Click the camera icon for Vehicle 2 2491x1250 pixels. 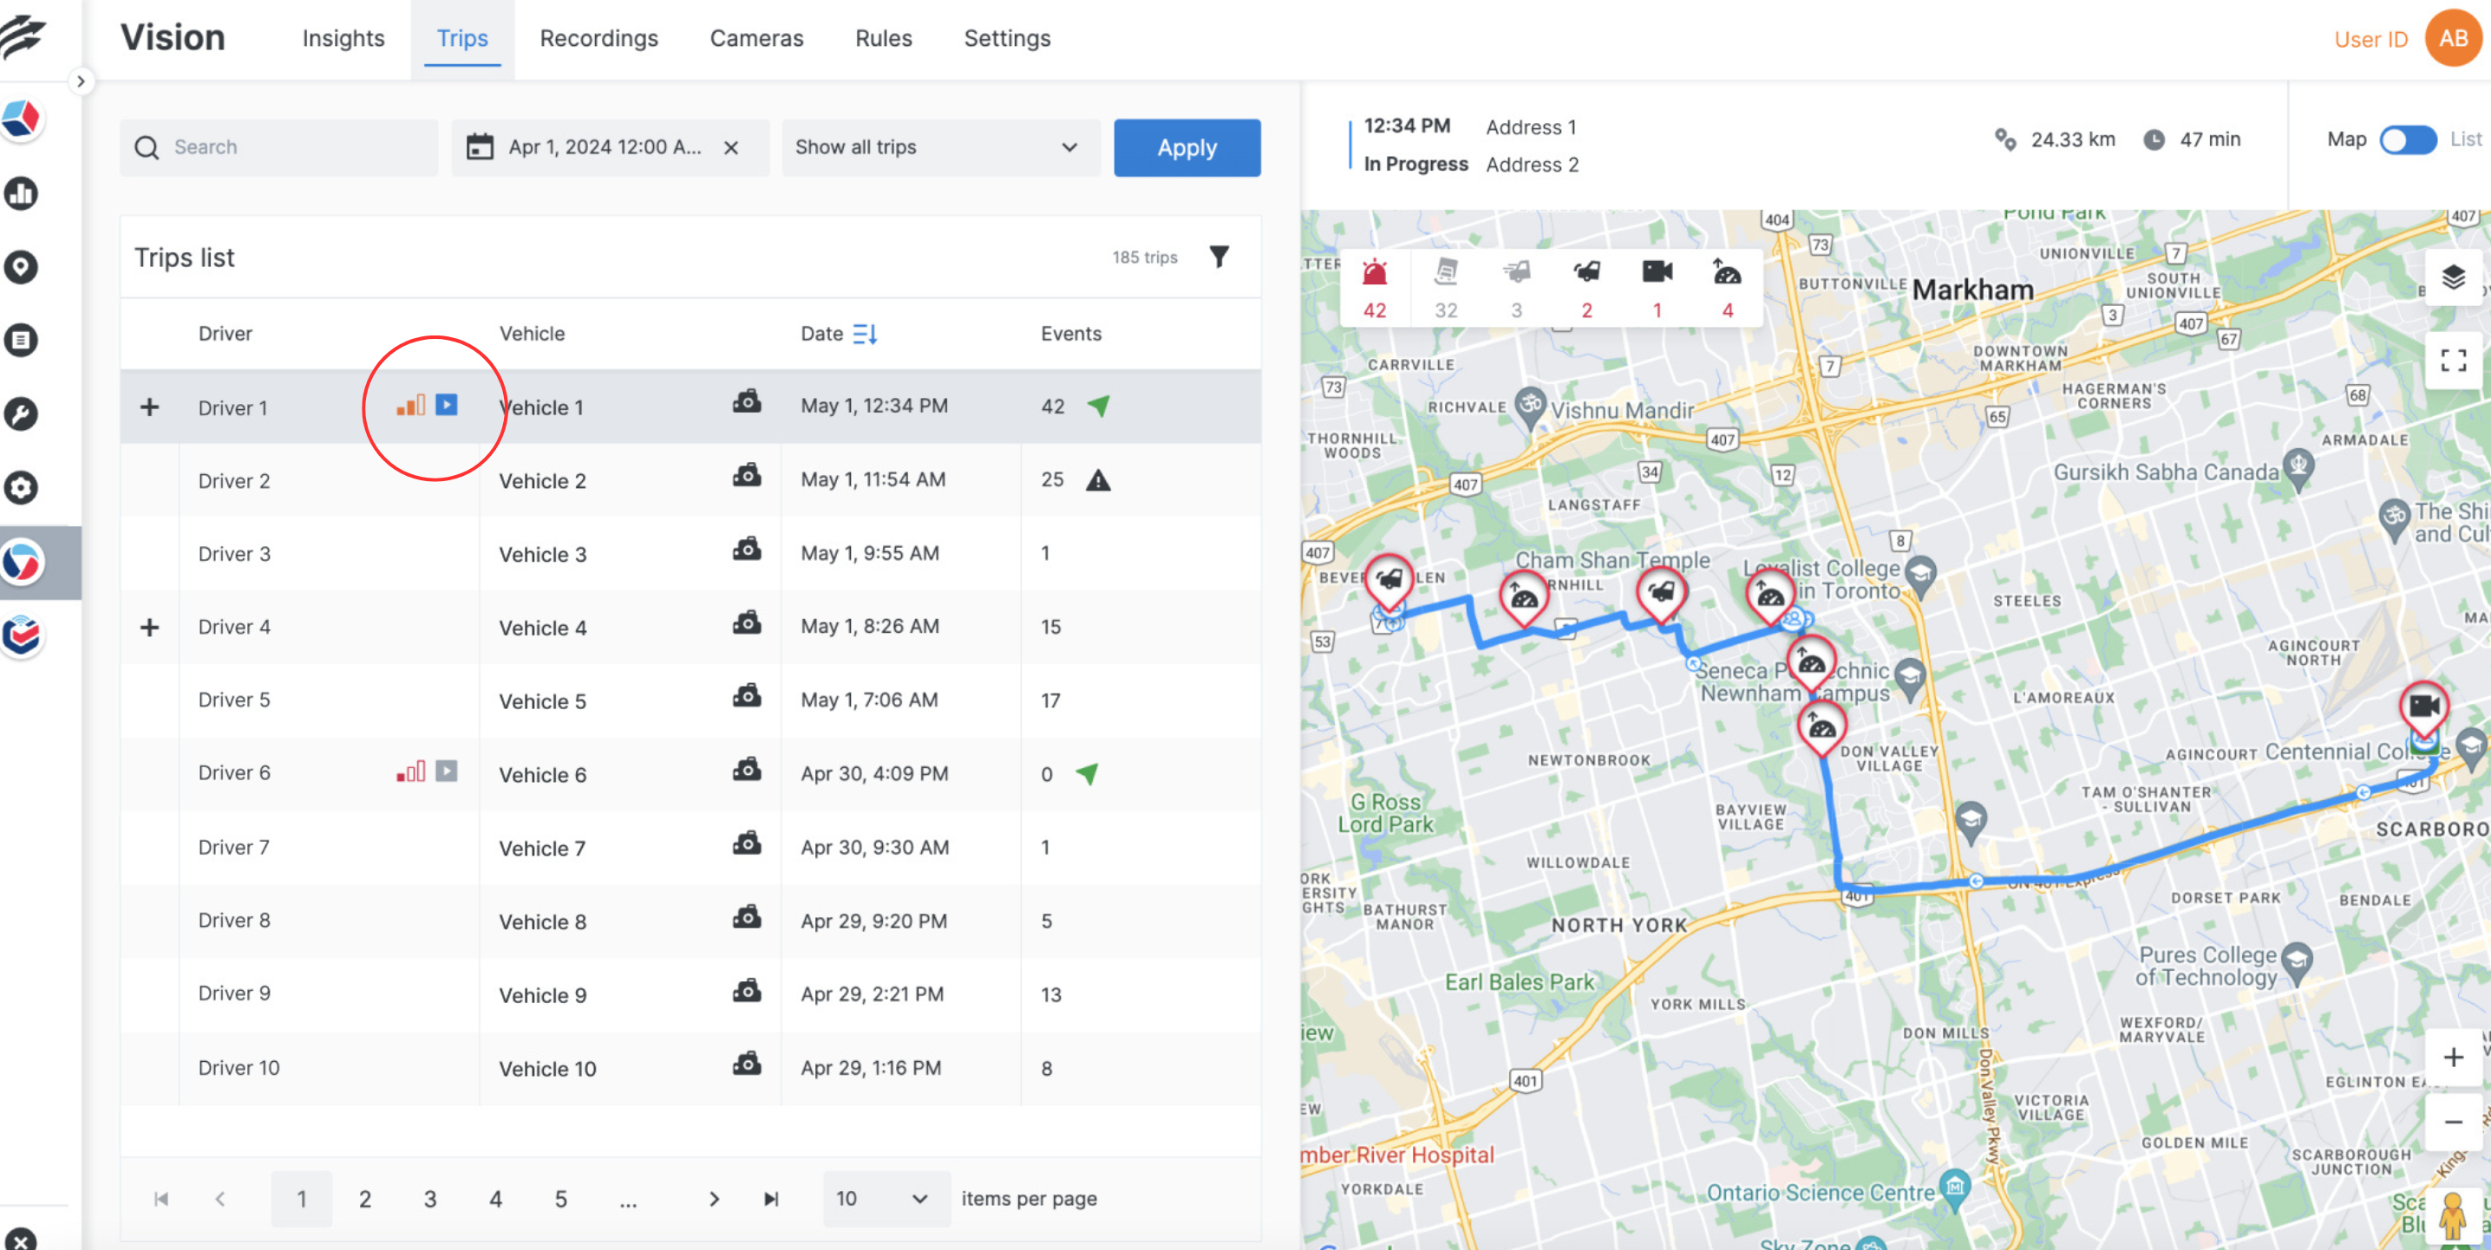click(x=747, y=476)
